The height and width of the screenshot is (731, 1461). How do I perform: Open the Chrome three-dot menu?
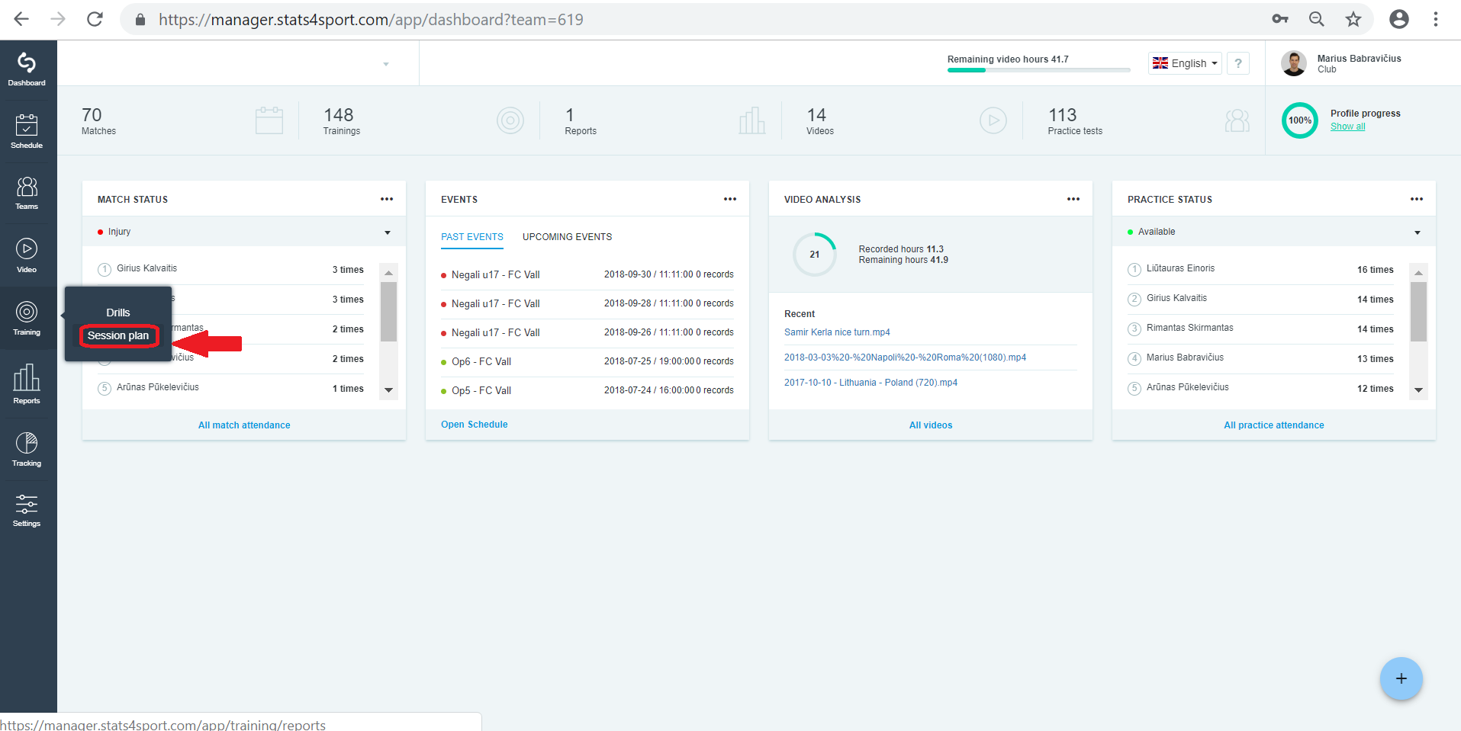click(x=1436, y=19)
